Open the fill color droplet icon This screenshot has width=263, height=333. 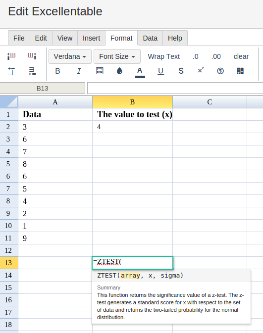[x=119, y=71]
